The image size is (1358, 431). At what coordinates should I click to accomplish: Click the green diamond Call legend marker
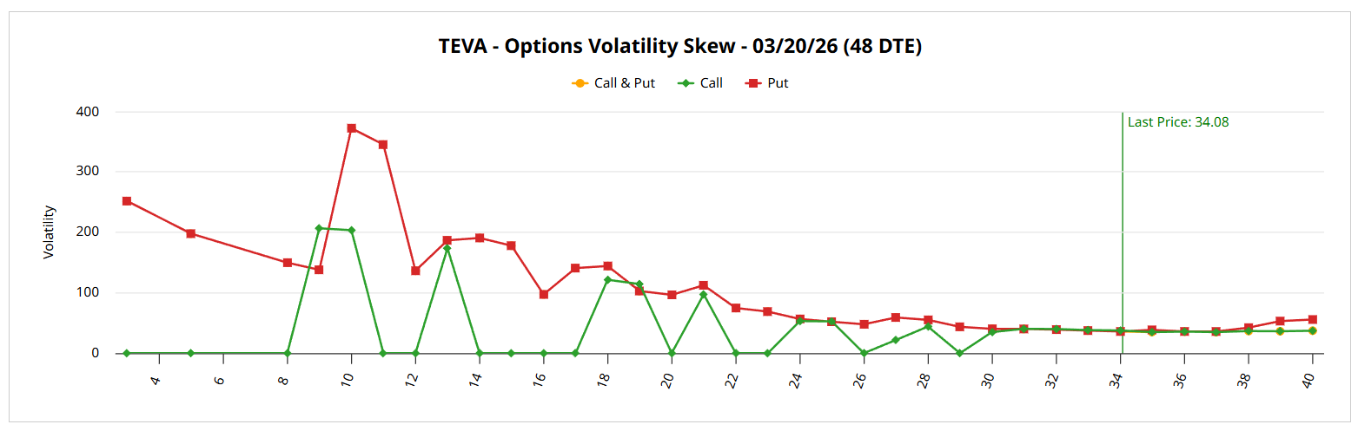686,83
